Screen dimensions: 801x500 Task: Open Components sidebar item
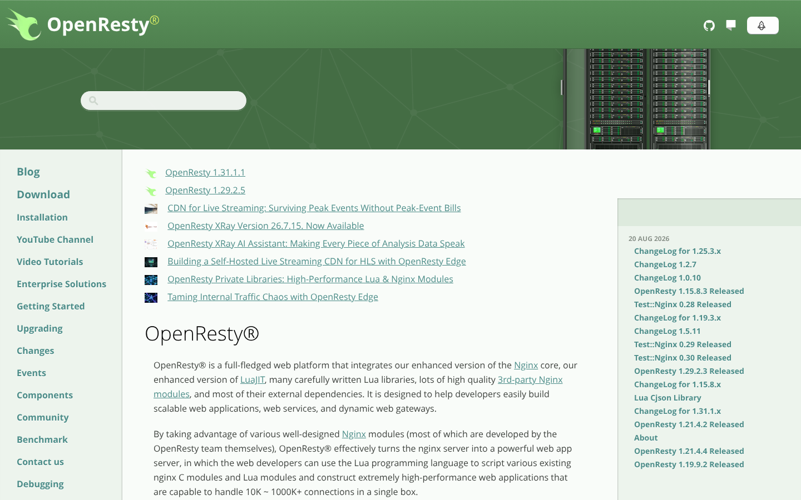[44, 395]
